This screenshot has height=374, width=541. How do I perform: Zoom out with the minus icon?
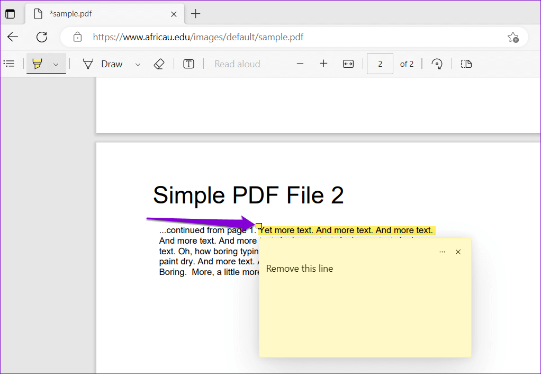point(300,64)
